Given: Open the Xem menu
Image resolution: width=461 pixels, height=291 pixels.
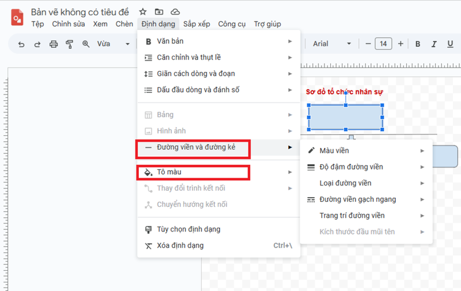Looking at the screenshot, I should pos(100,24).
